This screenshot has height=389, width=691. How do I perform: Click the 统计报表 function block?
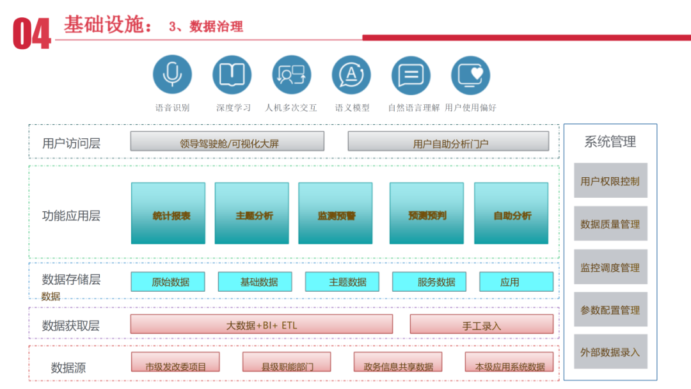[168, 213]
